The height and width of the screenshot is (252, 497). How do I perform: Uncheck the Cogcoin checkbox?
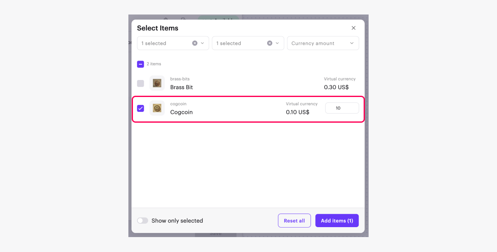tap(141, 109)
